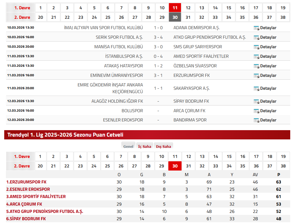
Task: Select the Dış Saha standings tab
Action: click(x=163, y=146)
